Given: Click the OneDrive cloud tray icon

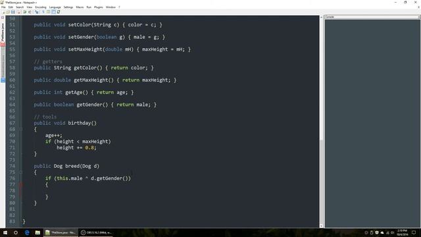Looking at the screenshot, I should [x=382, y=232].
